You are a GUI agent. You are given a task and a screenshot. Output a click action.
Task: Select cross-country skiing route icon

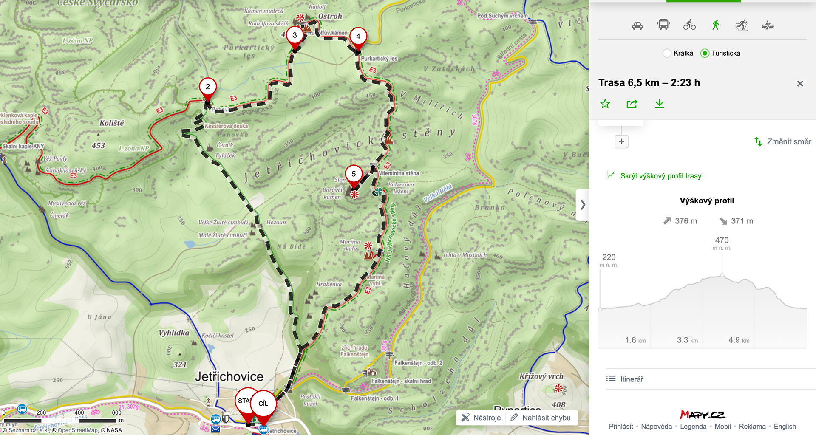(742, 25)
